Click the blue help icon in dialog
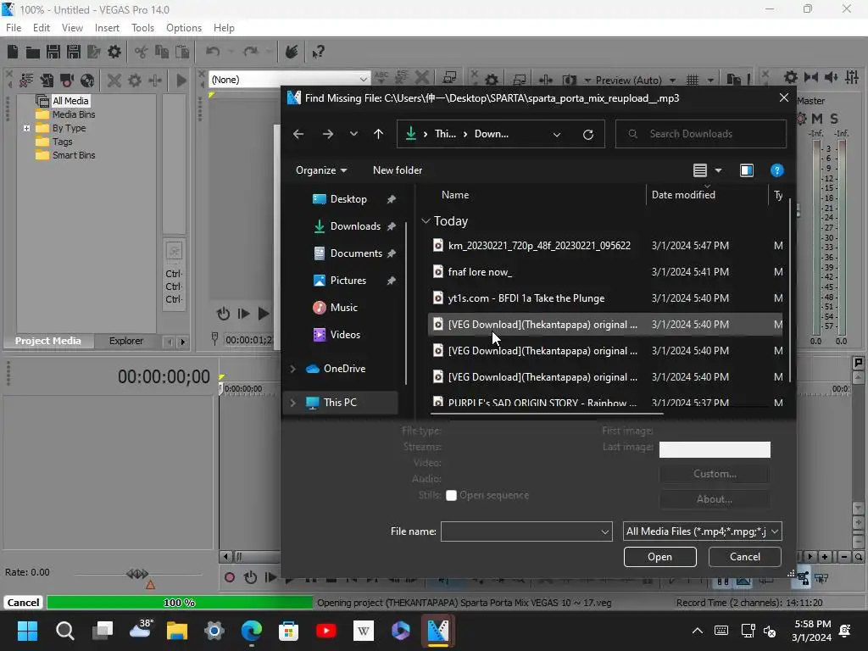868x651 pixels. pos(777,170)
